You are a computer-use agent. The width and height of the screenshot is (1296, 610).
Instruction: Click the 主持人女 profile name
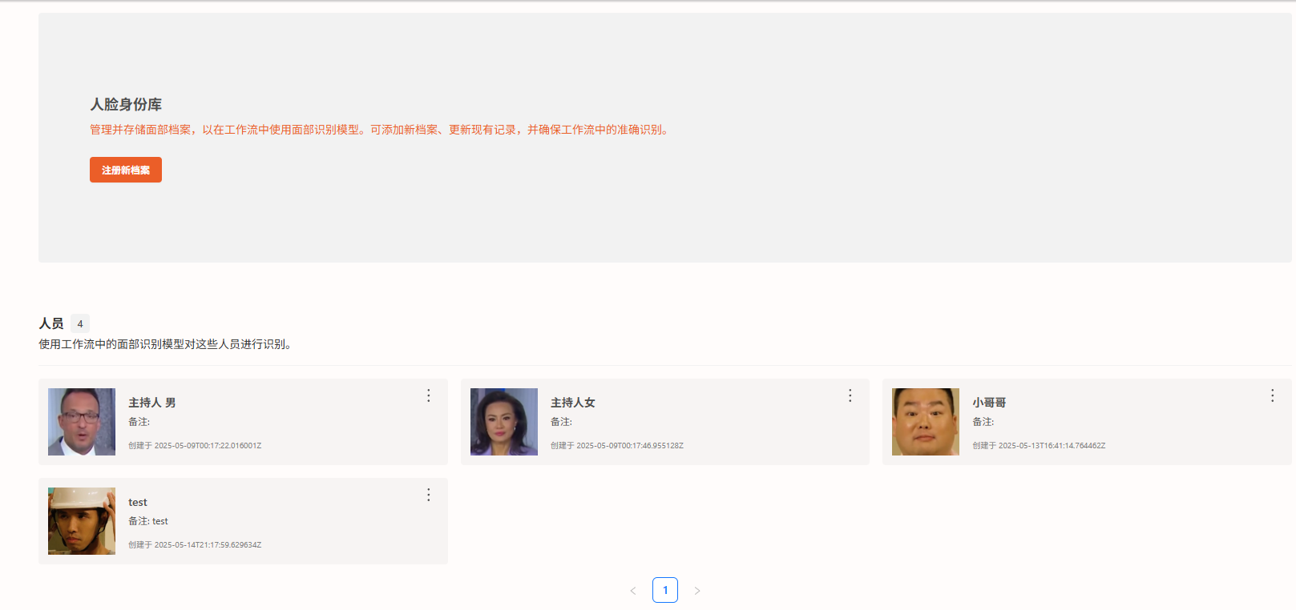[x=573, y=403]
